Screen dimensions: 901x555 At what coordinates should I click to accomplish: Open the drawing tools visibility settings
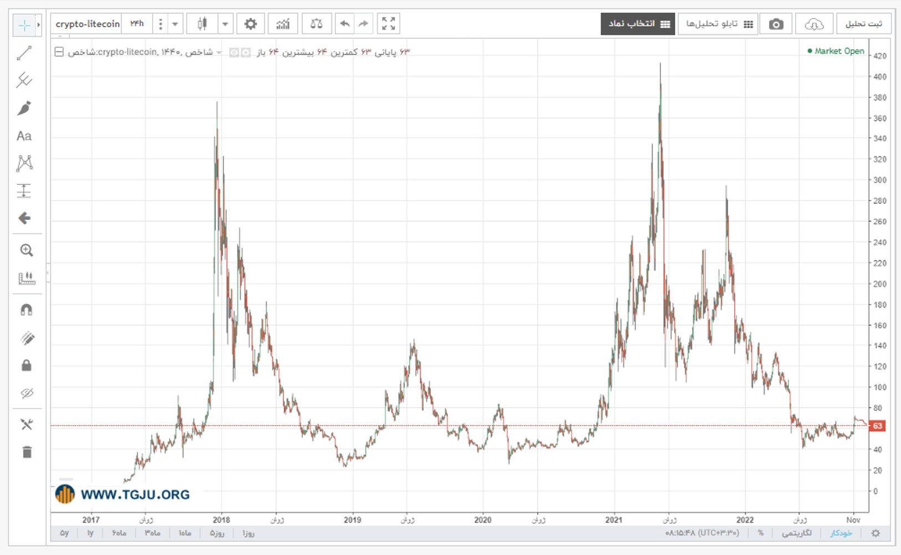pos(26,425)
